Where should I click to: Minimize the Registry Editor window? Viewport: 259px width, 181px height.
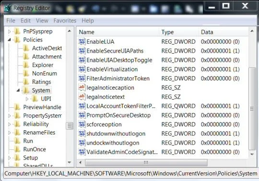(x=212, y=7)
